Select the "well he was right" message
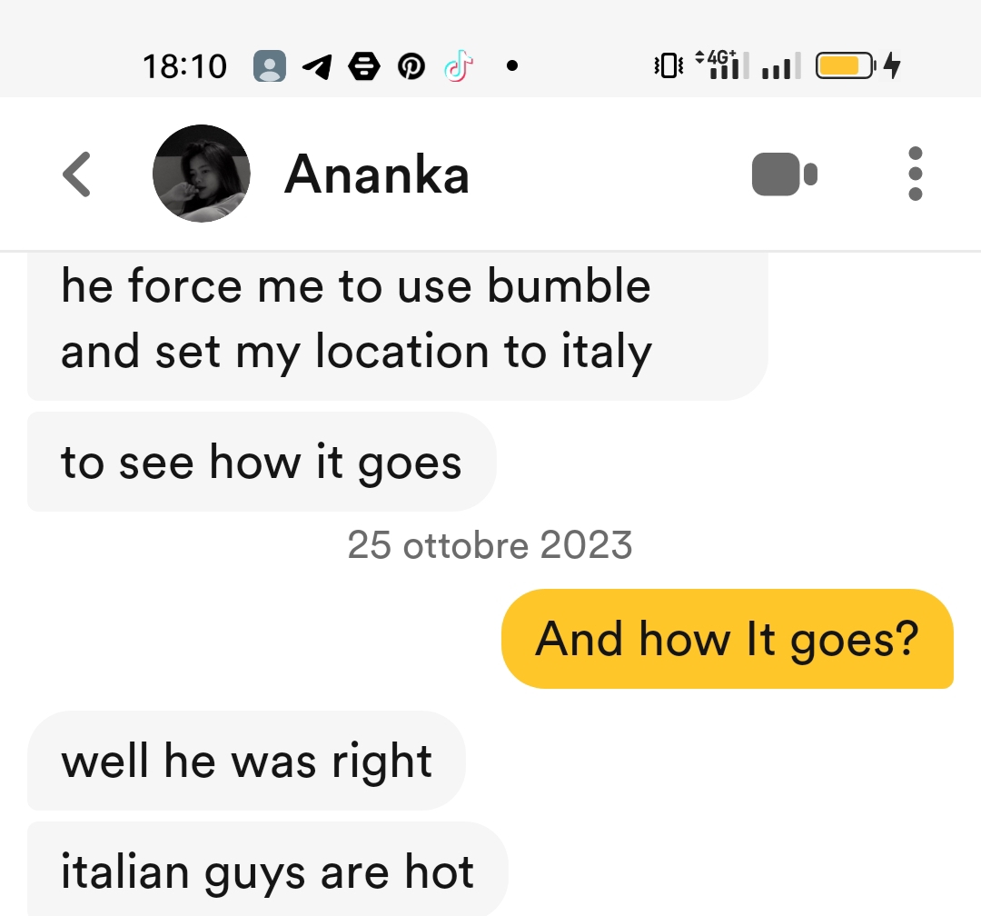 pyautogui.click(x=246, y=761)
